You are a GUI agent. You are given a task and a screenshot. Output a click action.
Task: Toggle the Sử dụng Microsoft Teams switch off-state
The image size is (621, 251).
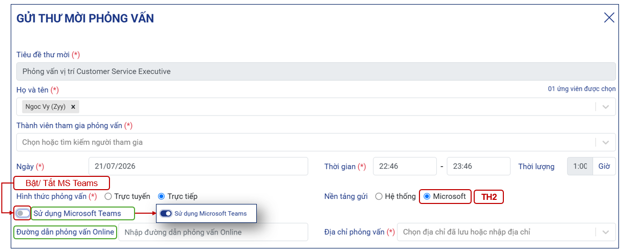point(23,213)
